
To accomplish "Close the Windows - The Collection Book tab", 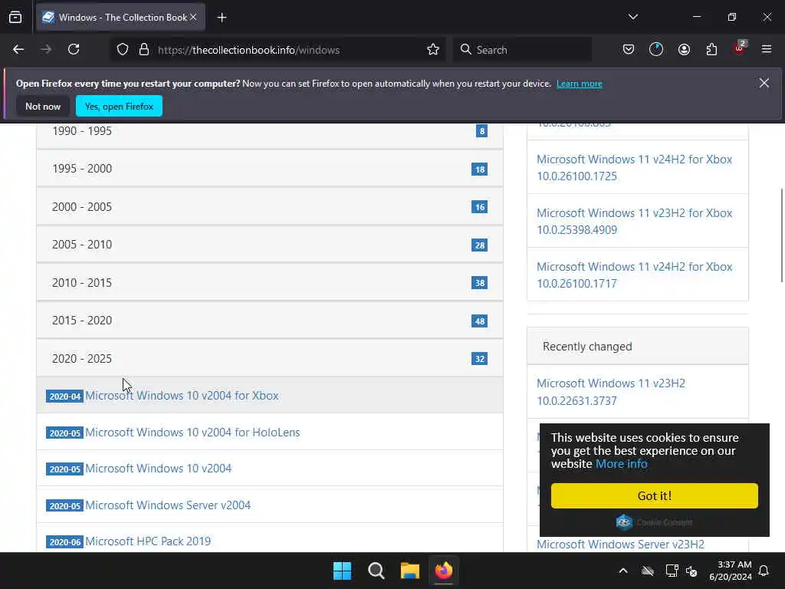I will [x=193, y=18].
